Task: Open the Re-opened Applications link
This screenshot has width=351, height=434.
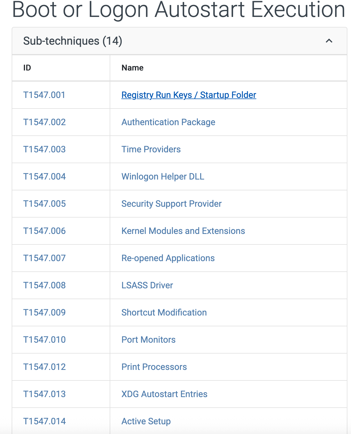Action: pos(168,258)
